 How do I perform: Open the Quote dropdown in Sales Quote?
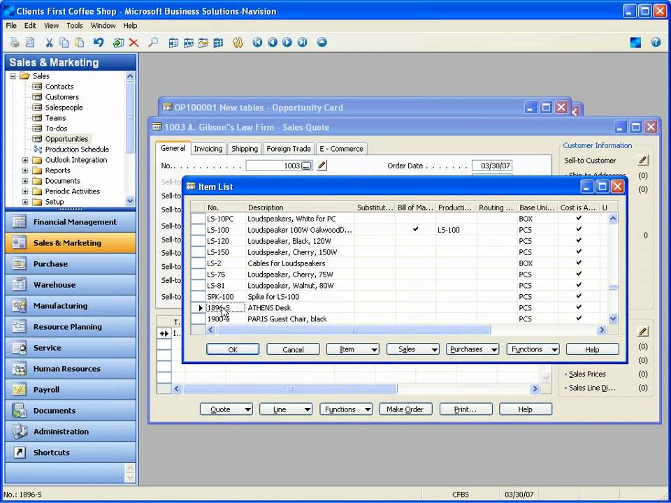pos(226,409)
